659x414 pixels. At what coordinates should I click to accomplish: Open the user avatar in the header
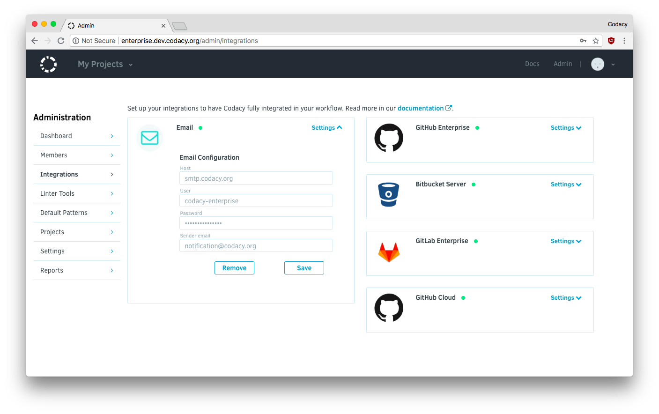pyautogui.click(x=598, y=64)
